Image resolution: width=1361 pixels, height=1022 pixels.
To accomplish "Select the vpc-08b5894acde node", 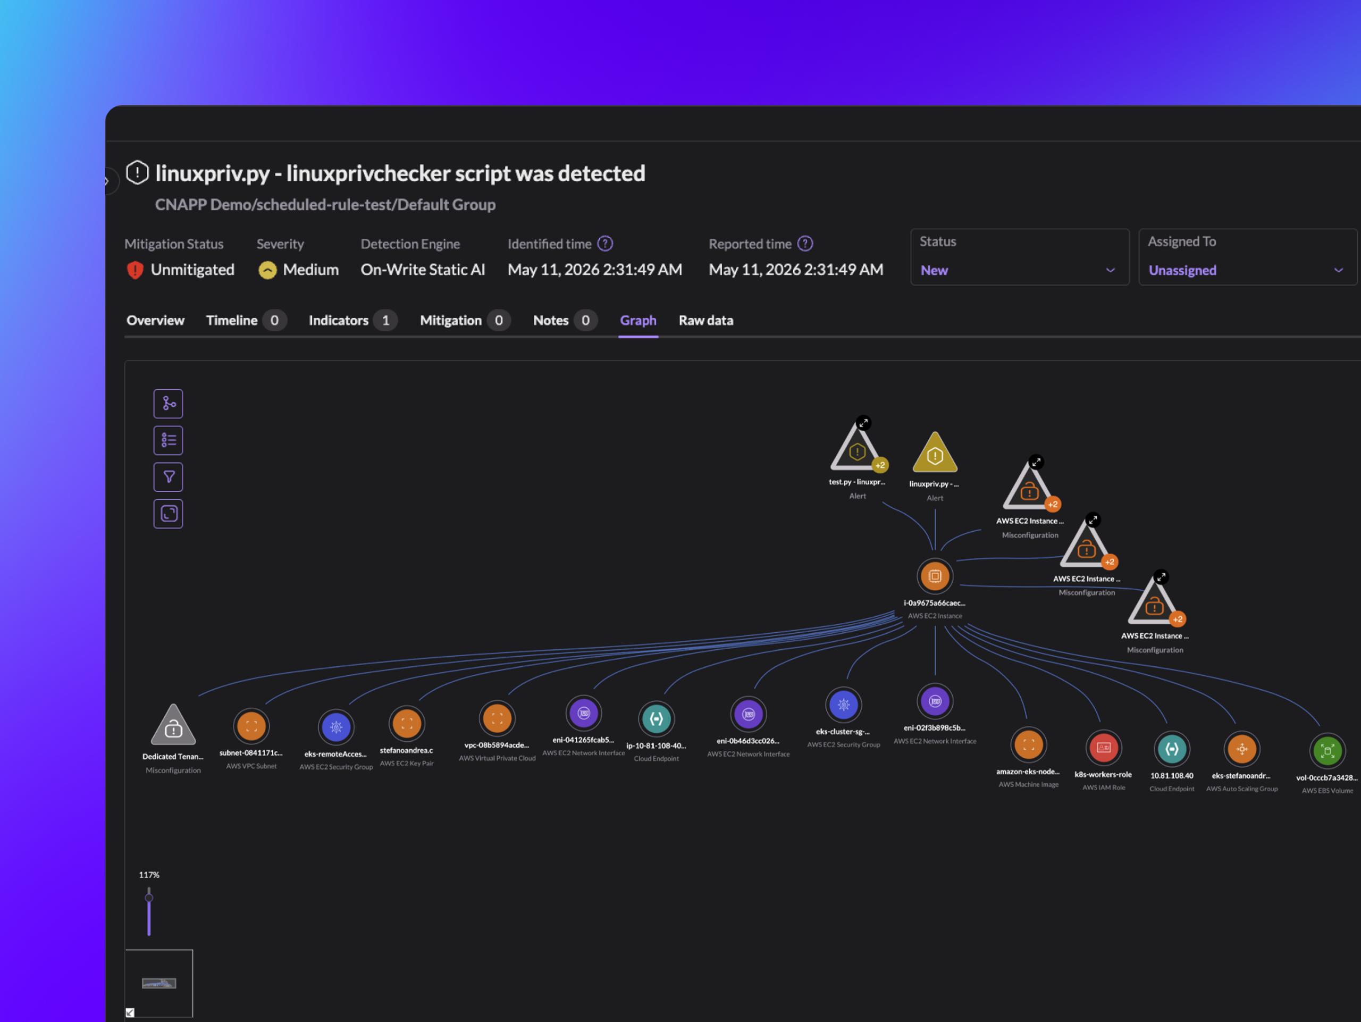I will pyautogui.click(x=497, y=718).
